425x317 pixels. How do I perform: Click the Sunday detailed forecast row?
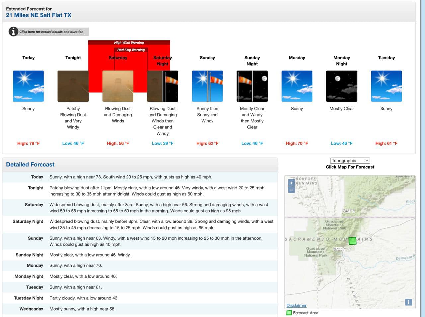(x=140, y=241)
